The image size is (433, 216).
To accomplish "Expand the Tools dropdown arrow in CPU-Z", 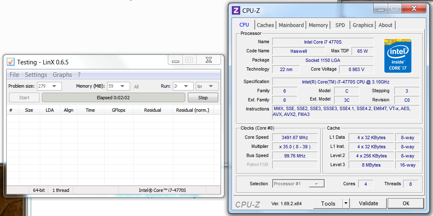I will [x=346, y=204].
